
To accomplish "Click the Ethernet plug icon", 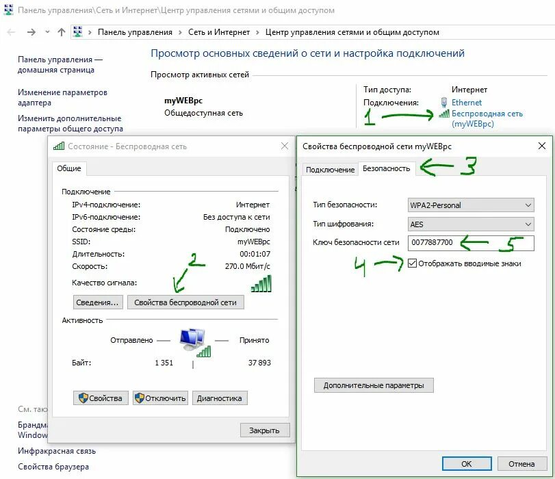I will pos(444,103).
